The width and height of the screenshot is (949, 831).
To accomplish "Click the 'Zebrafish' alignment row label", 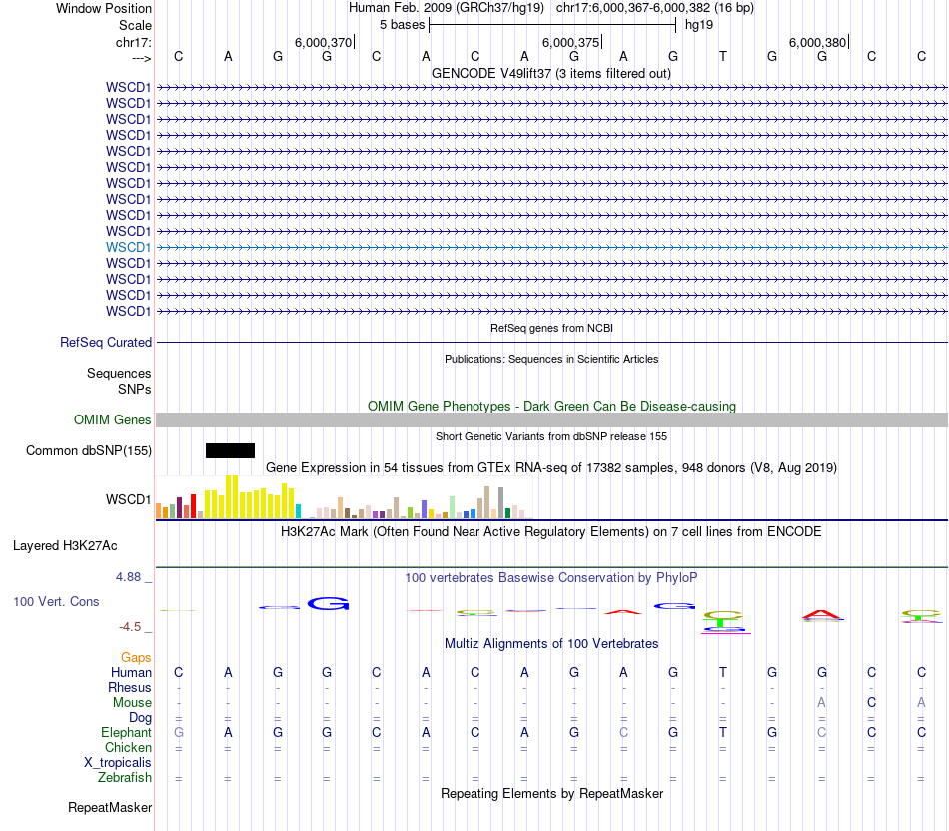I will (x=125, y=777).
